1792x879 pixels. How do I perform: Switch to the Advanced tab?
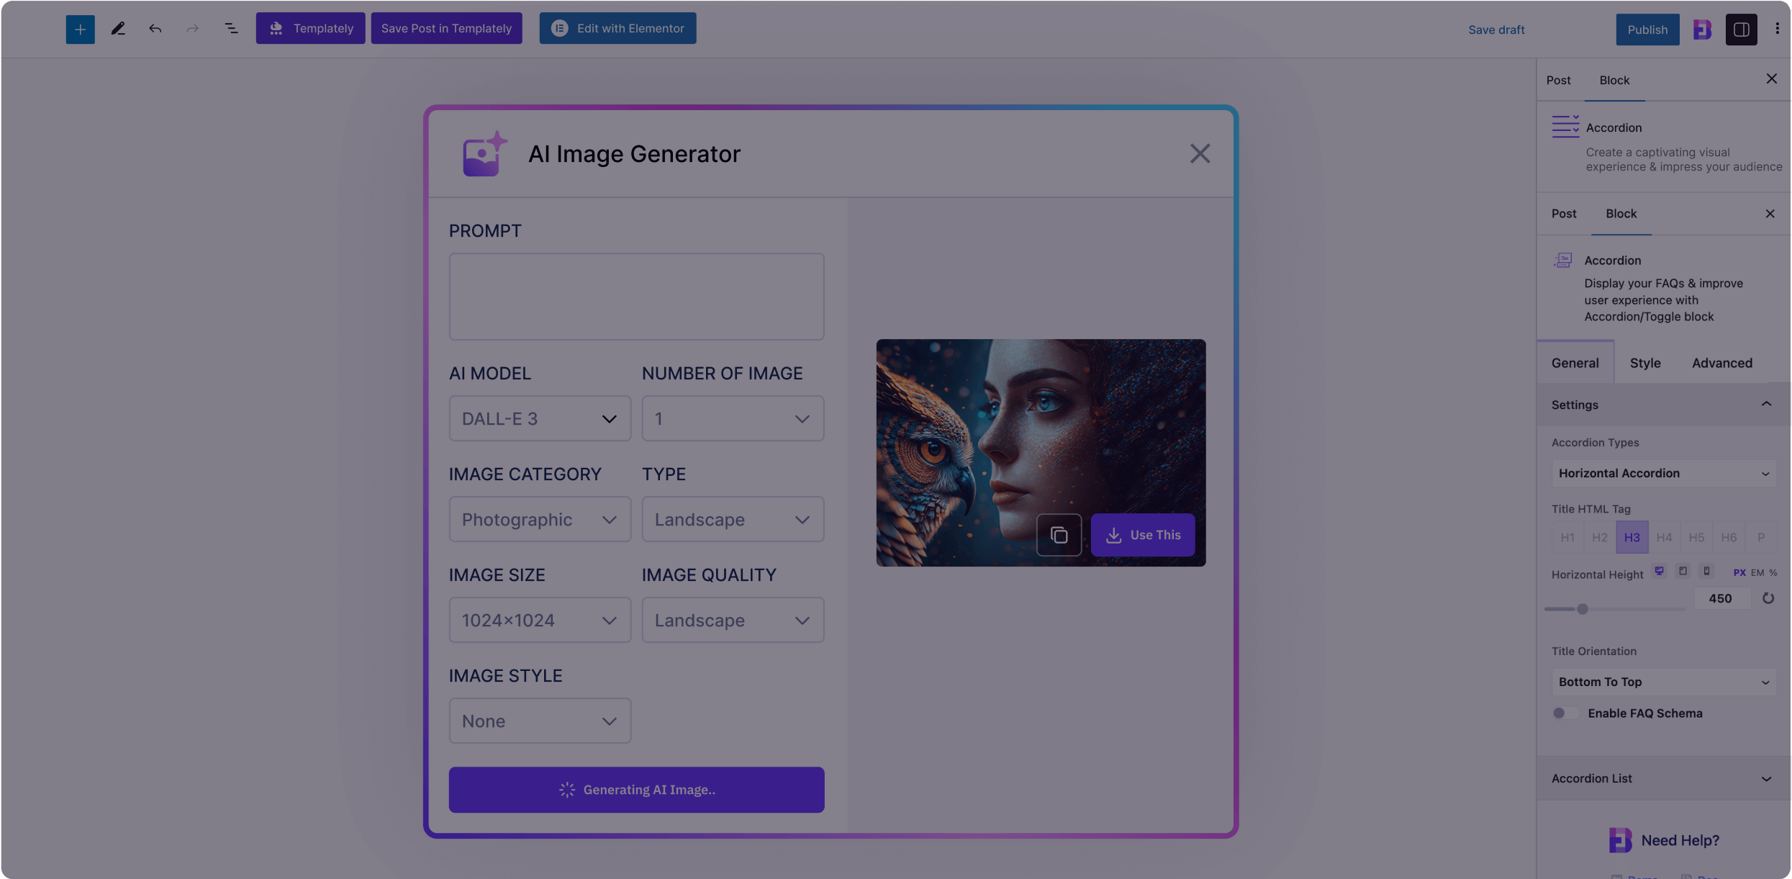click(1721, 363)
